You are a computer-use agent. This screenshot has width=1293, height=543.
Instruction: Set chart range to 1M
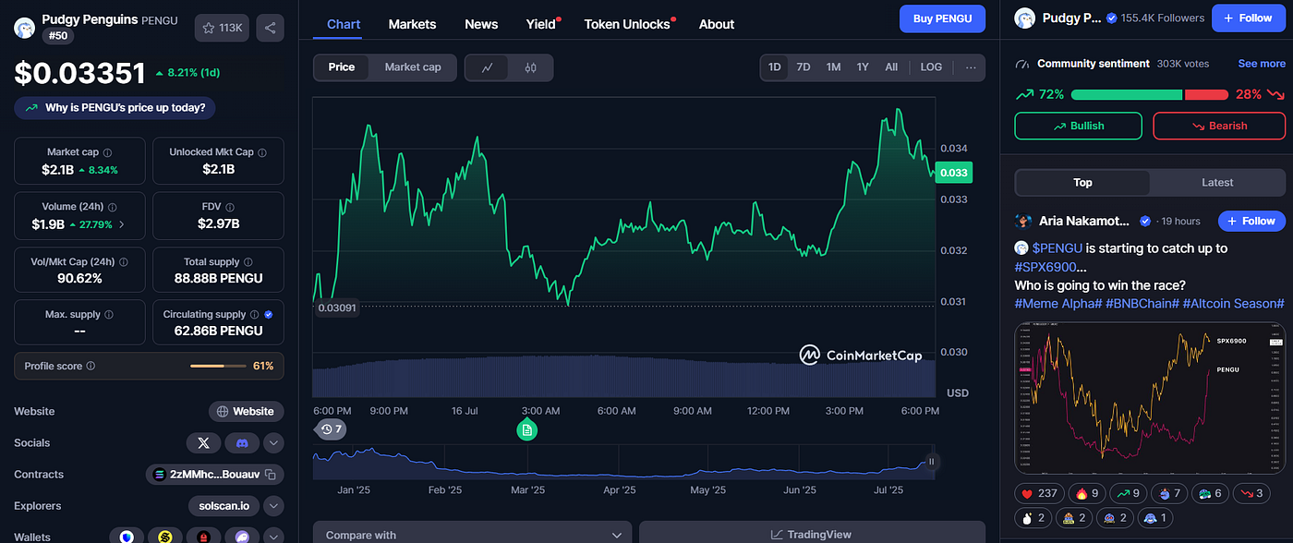click(x=833, y=67)
